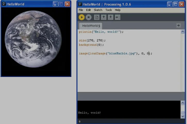Close the HelloWorld sketch output window
The image size is (187, 124).
(67, 4)
